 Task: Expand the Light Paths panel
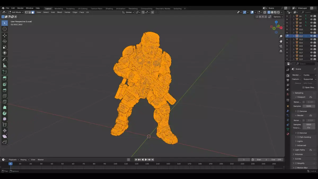(x=300, y=150)
